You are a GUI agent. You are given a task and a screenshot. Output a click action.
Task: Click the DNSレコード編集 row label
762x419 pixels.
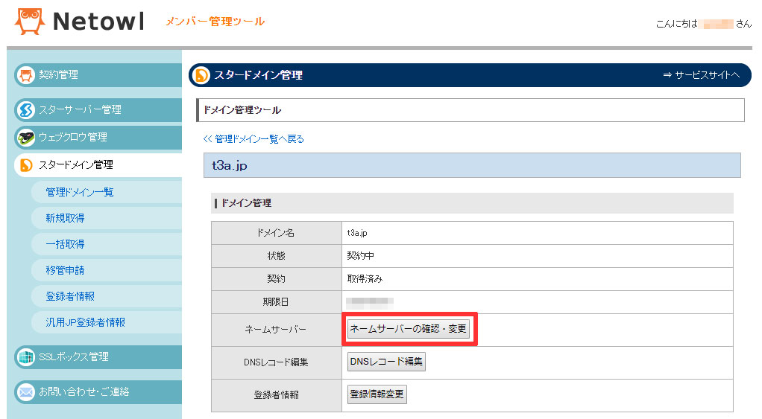point(276,362)
